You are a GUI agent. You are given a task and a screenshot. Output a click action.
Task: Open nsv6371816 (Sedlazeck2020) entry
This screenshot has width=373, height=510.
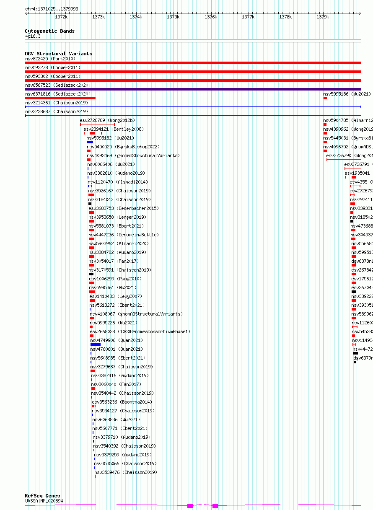pos(58,94)
